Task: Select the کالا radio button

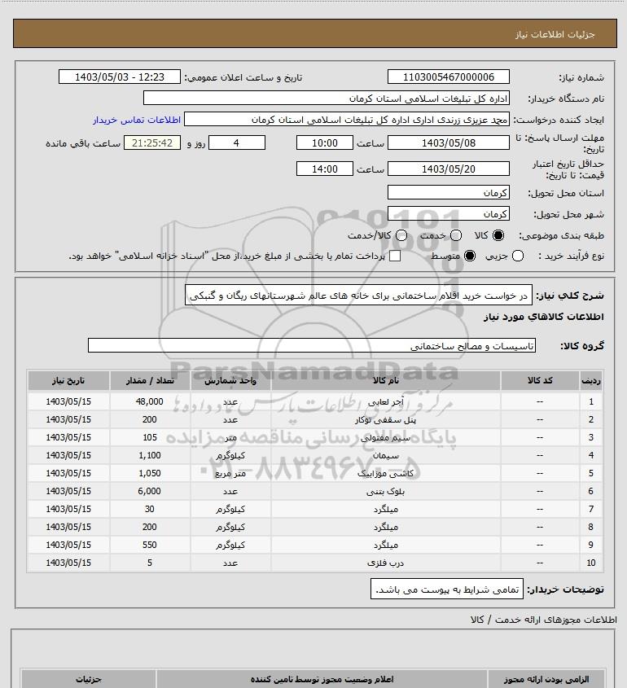Action: (498, 235)
